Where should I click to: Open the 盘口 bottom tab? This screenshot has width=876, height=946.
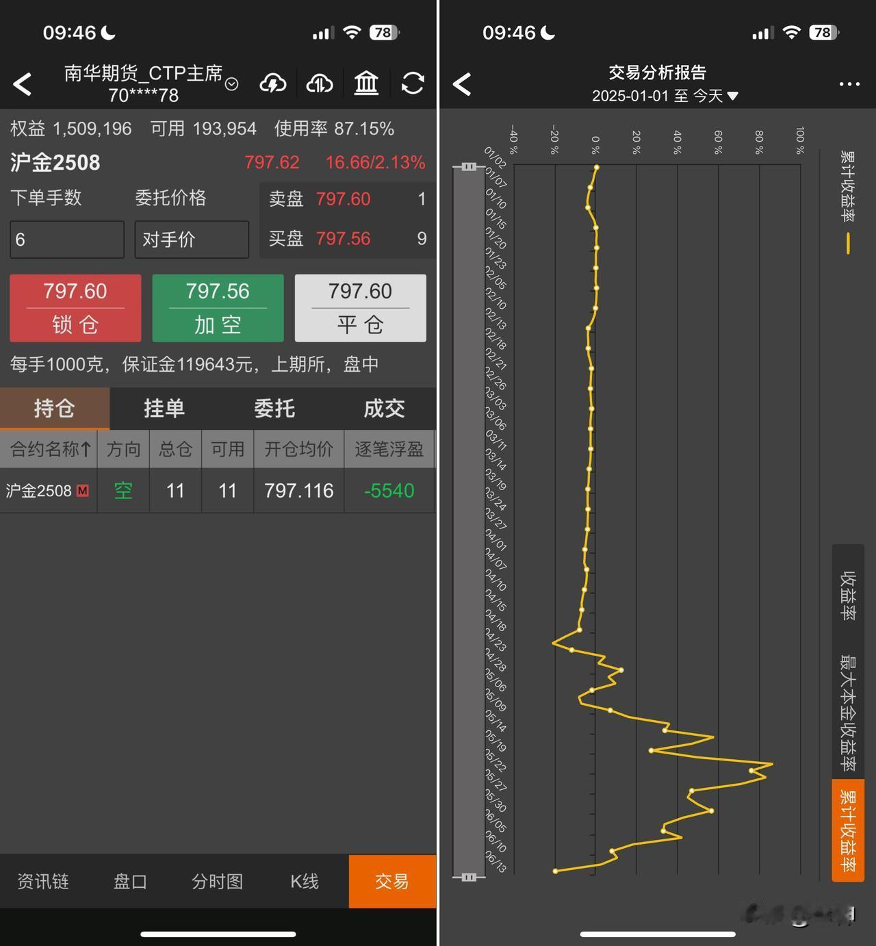tap(130, 881)
